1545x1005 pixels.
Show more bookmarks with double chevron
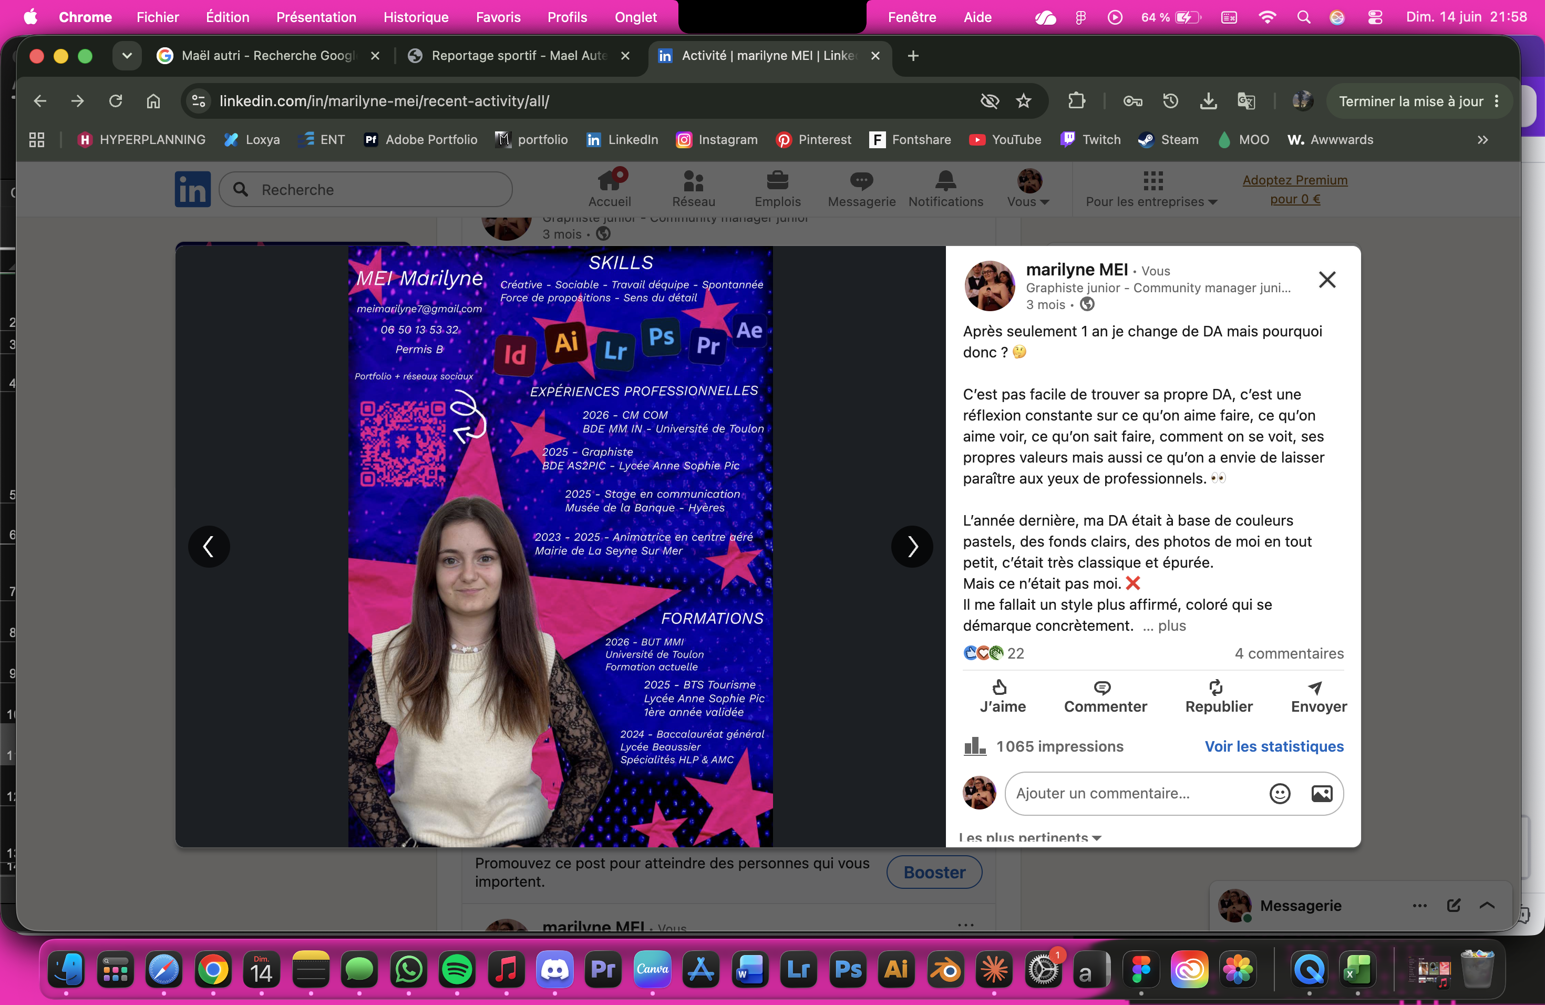point(1482,140)
